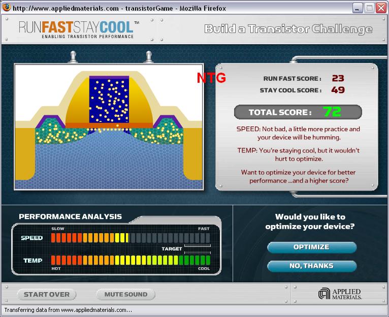This screenshot has width=389, height=317.
Task: Click the Run Fast Stay Cool logo
Action: coord(79,29)
